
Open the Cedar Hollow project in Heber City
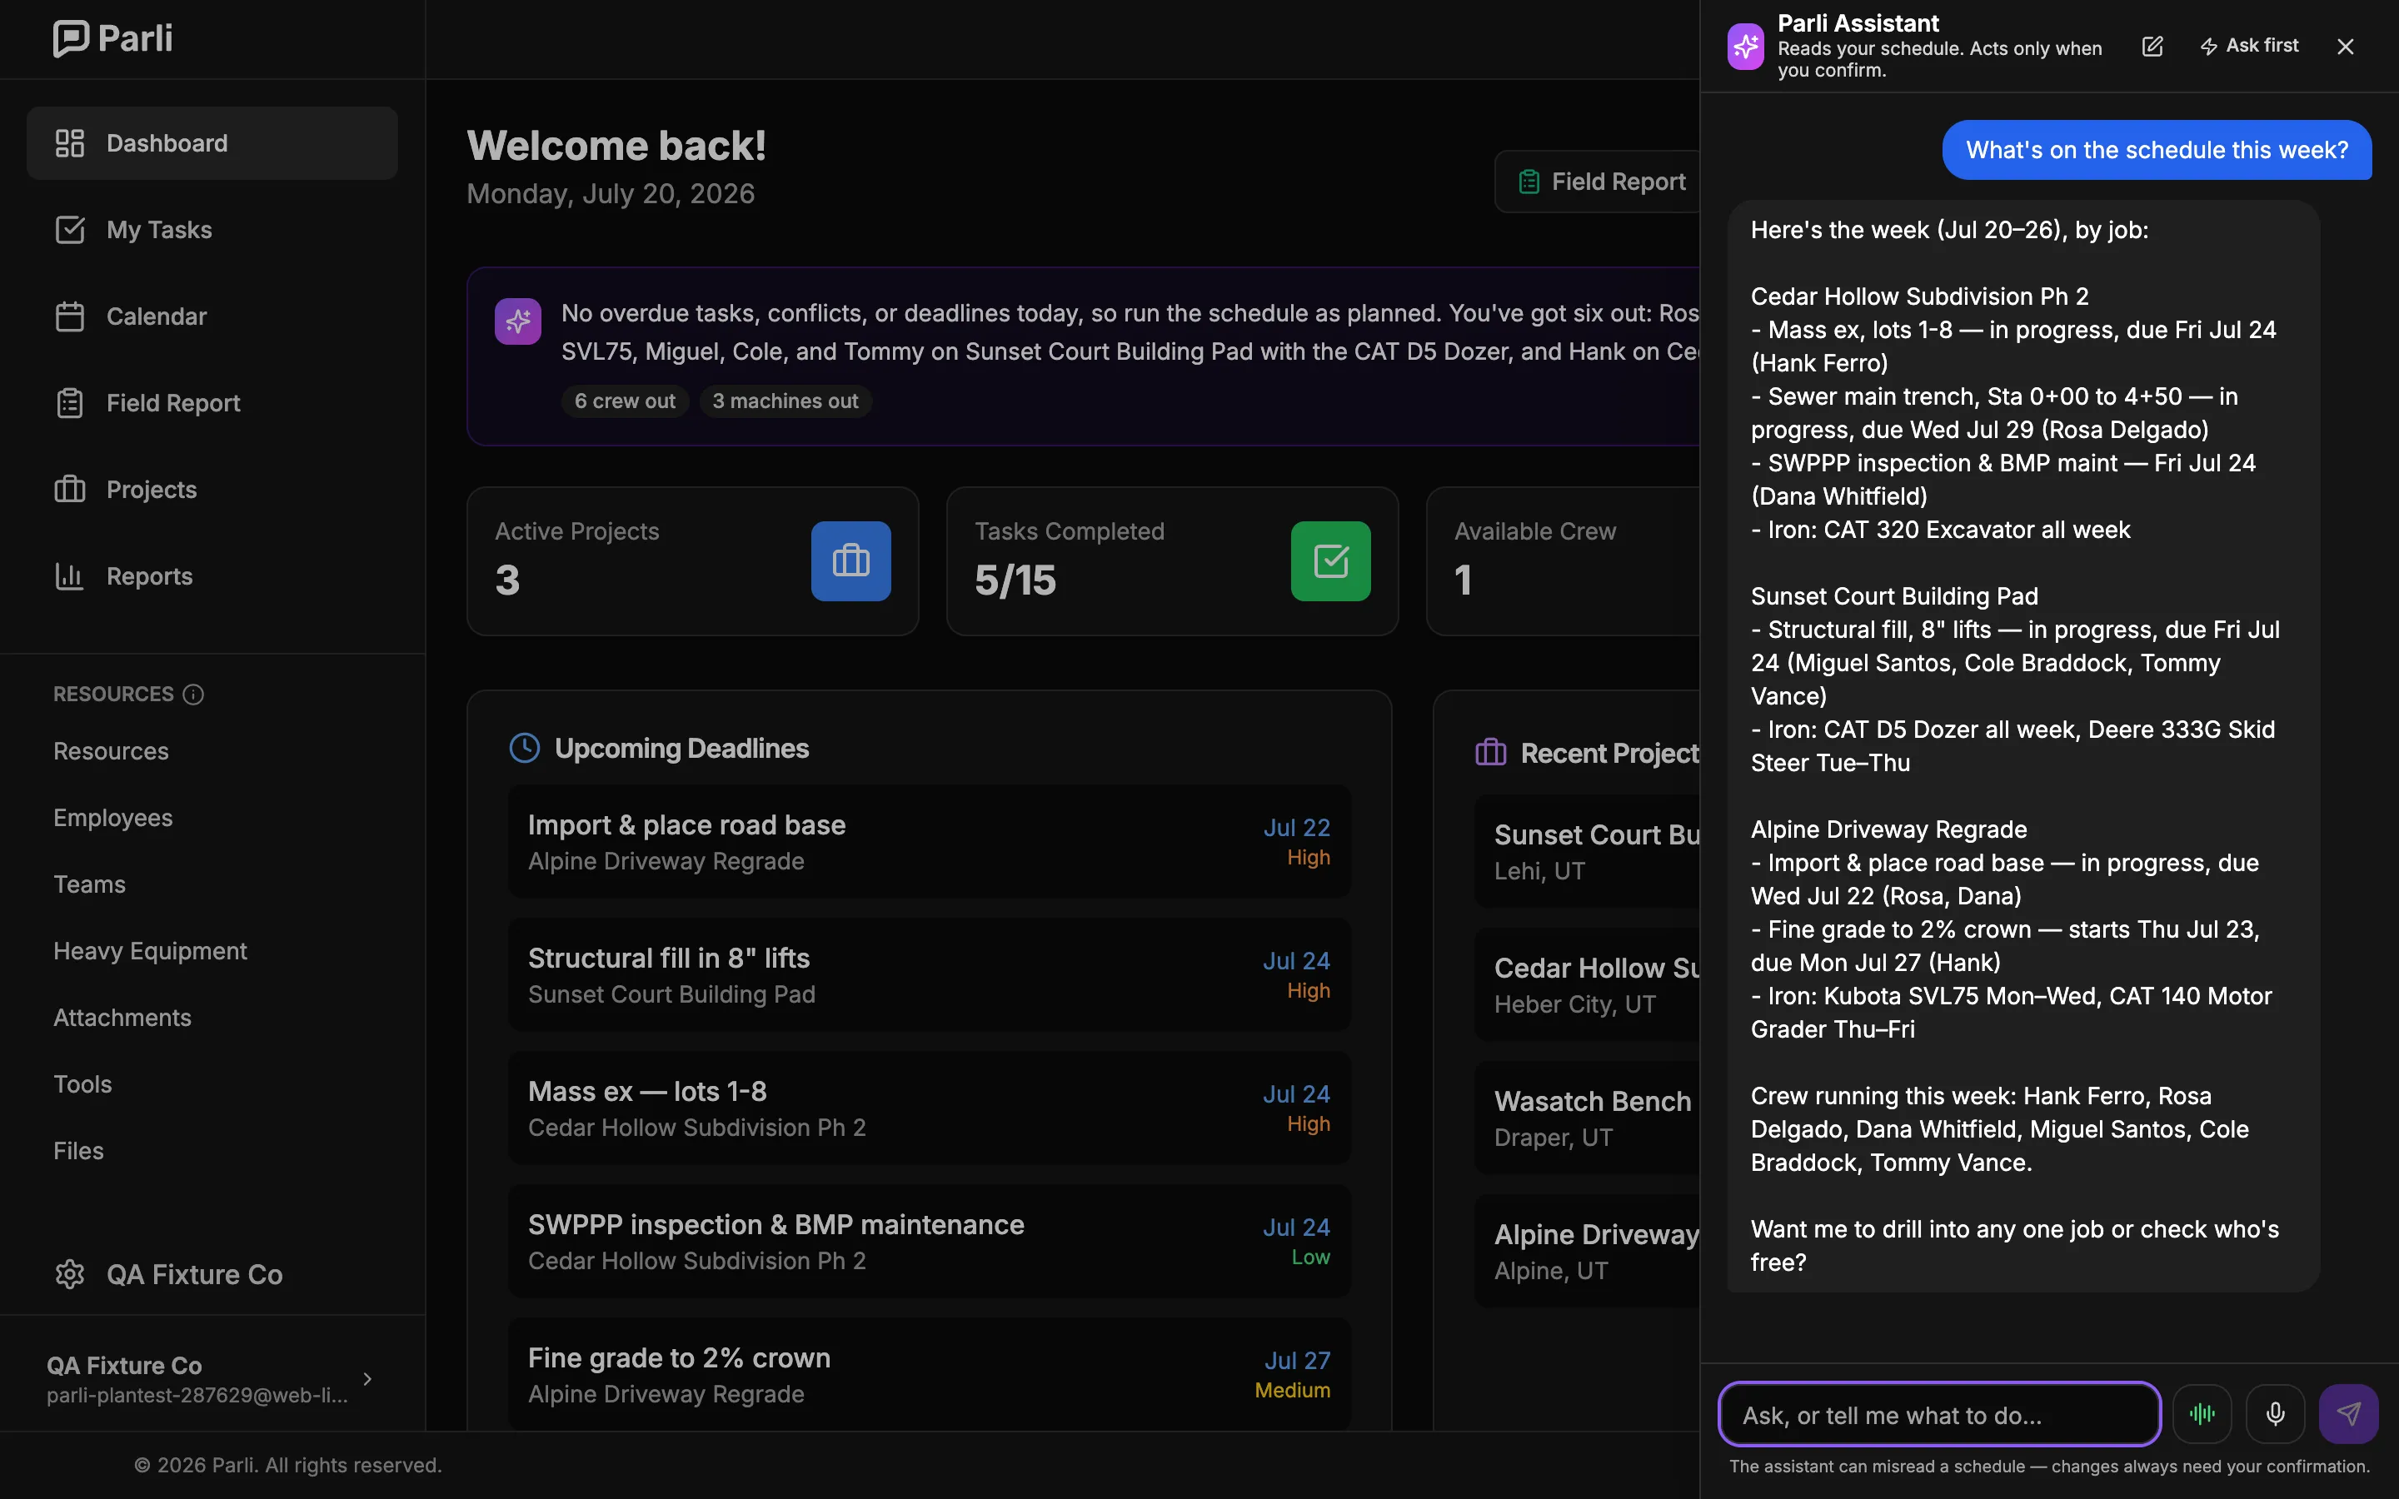pos(1587,984)
